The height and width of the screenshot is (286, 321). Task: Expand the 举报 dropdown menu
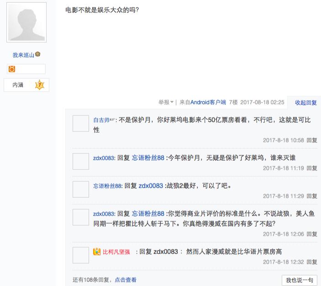pos(166,102)
